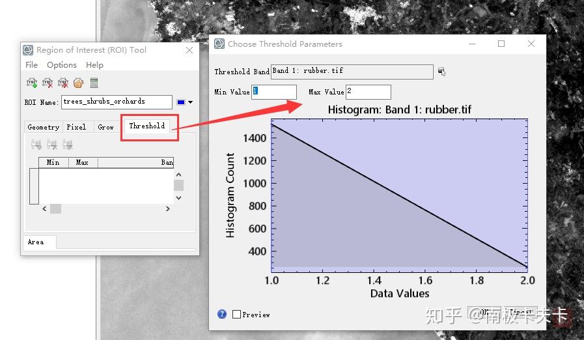This screenshot has width=584, height=340.
Task: Open the ROI statistics pie-chart icon
Action: (78, 83)
